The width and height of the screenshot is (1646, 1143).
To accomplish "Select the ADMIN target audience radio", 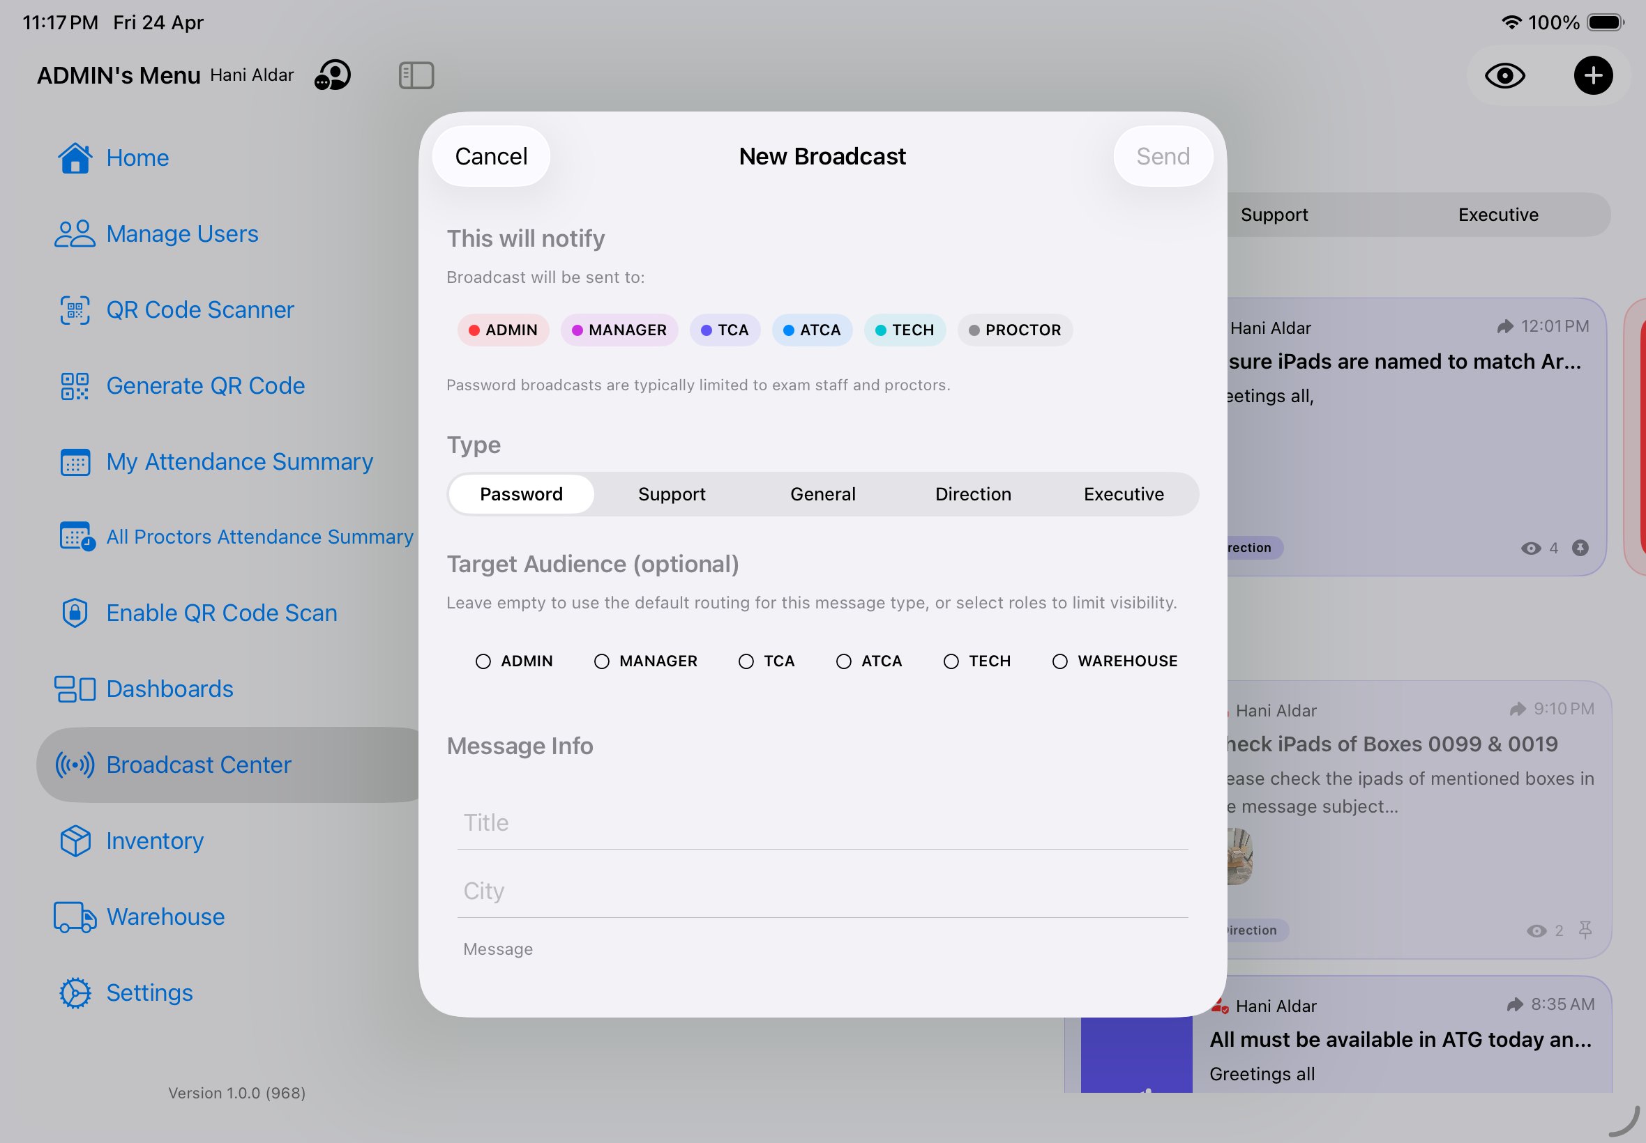I will (x=483, y=661).
